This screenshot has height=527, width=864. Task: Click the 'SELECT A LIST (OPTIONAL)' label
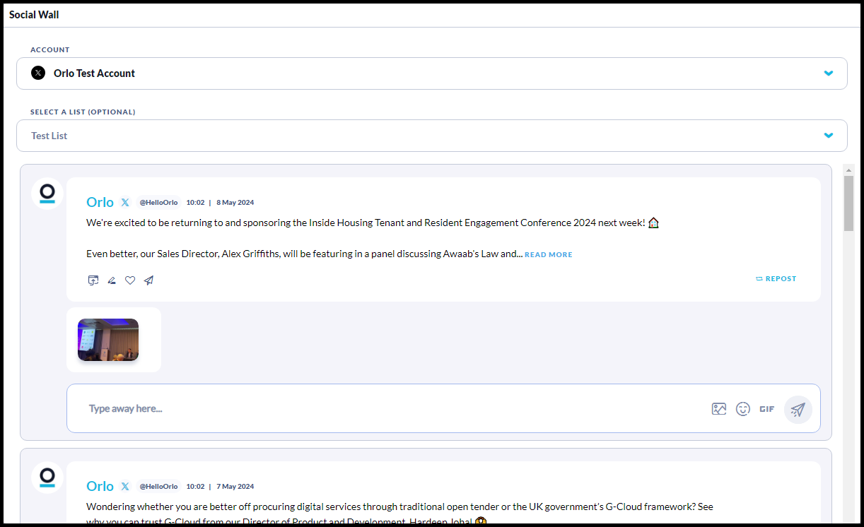83,112
